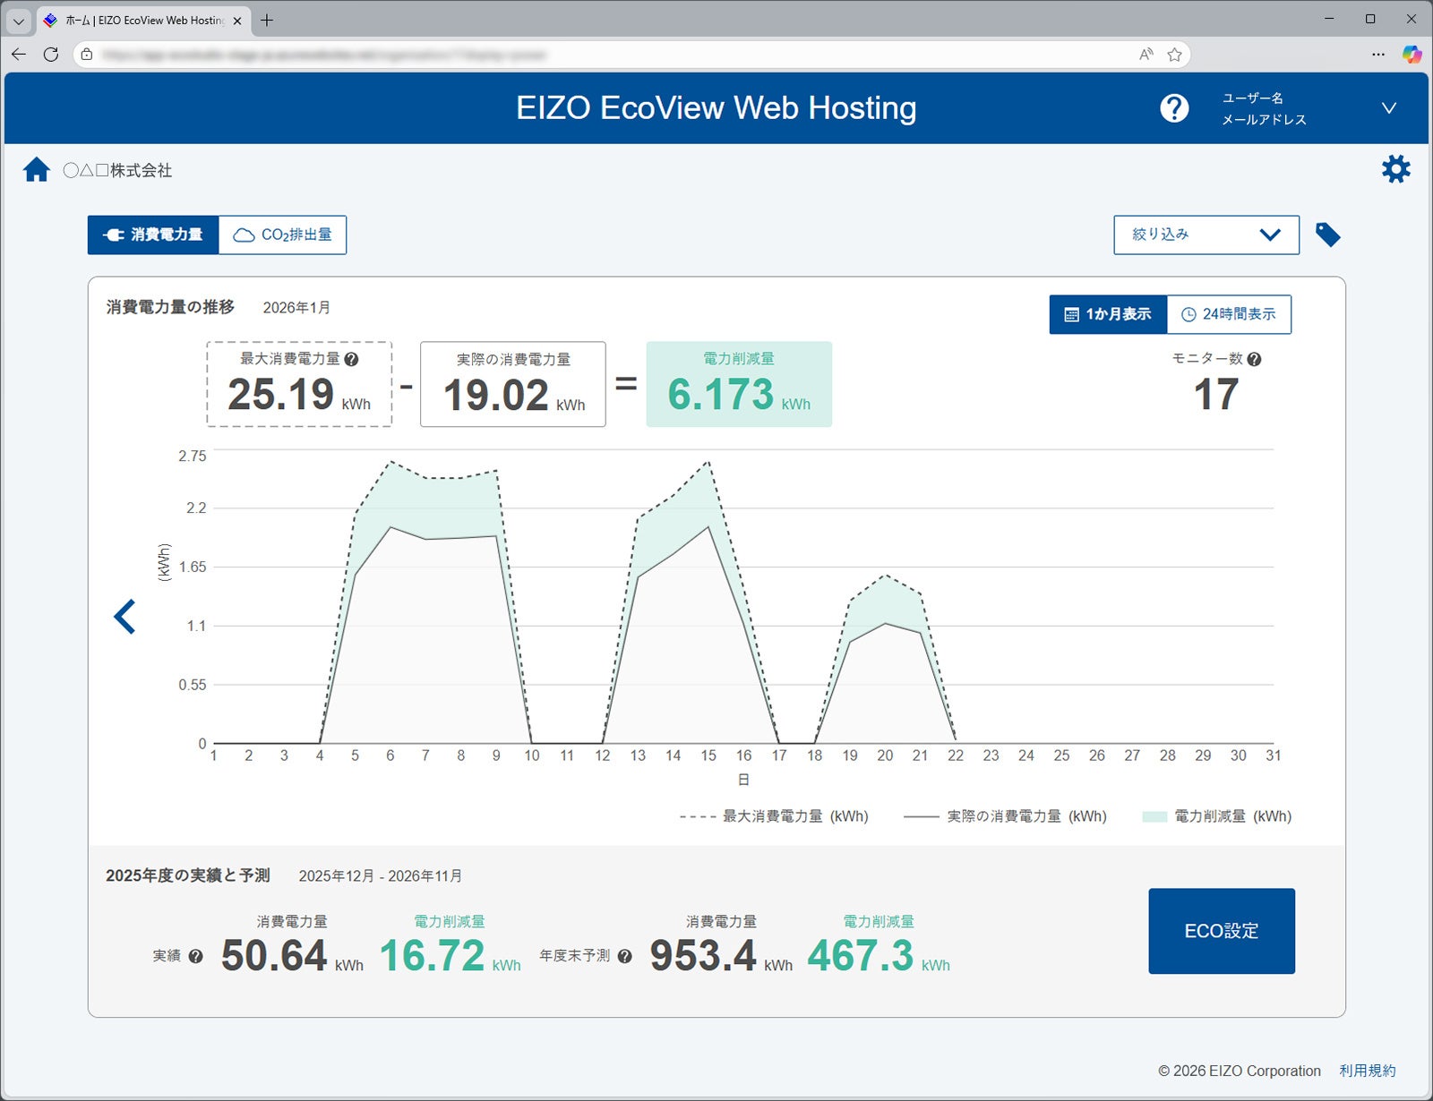The width and height of the screenshot is (1433, 1101).
Task: Open the settings gear icon
Action: [1395, 169]
